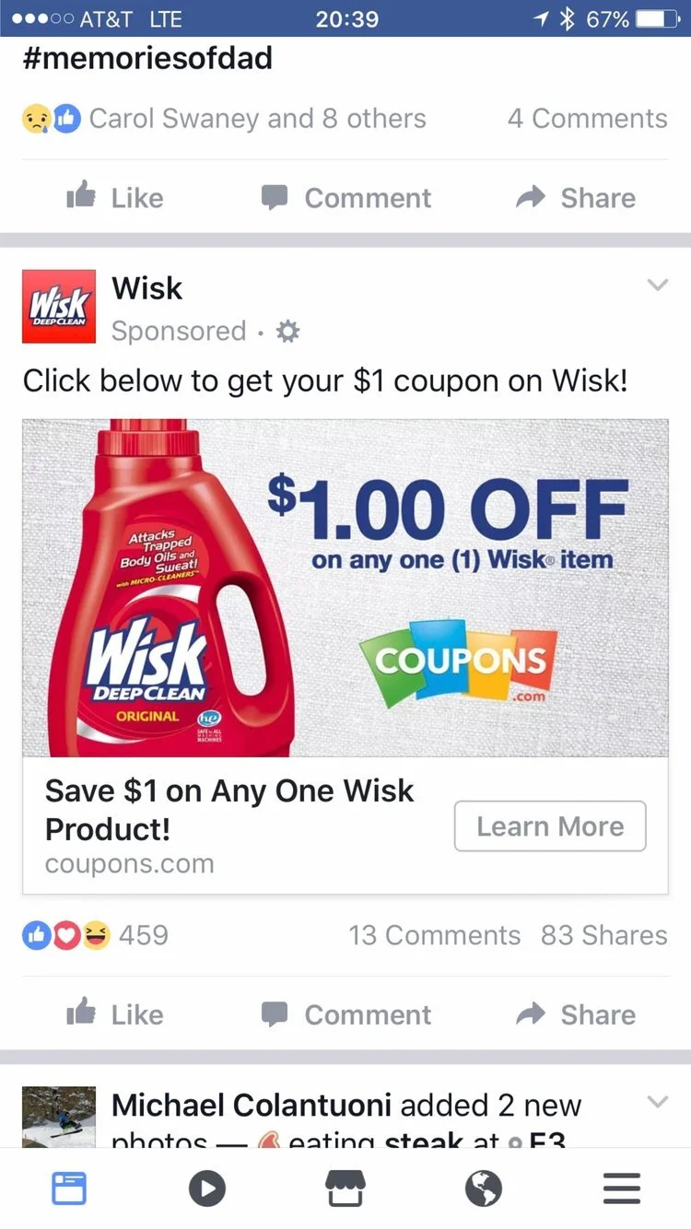Open the News Feed tab icon

pos(69,1188)
